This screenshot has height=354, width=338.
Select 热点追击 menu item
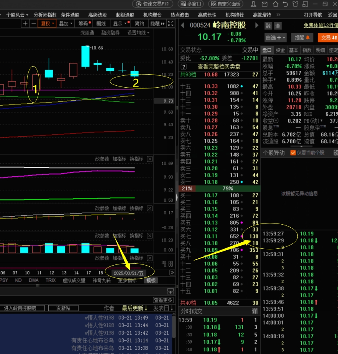(x=180, y=15)
